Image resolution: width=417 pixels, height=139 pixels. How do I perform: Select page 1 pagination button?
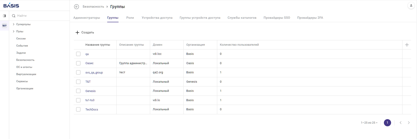tap(387, 123)
